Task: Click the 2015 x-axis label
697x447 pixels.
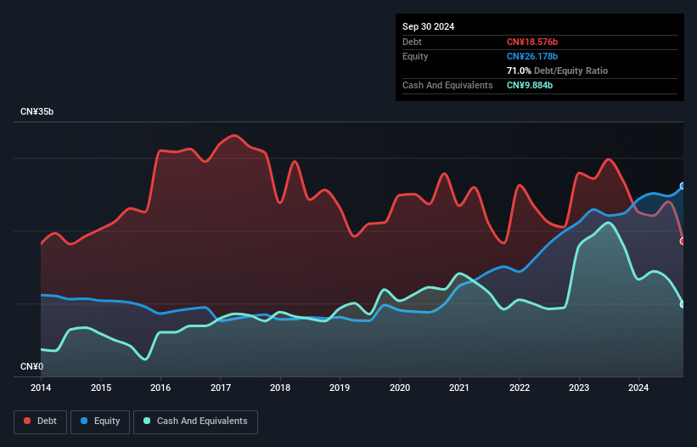Action: click(101, 388)
